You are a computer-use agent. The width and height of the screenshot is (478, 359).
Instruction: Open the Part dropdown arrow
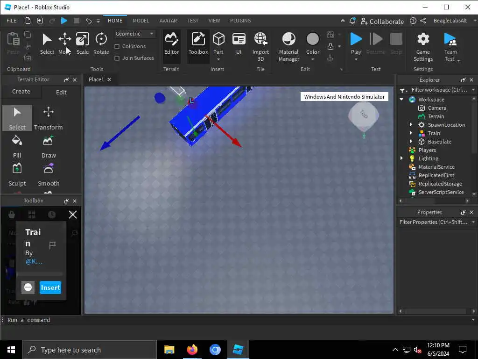pyautogui.click(x=218, y=59)
